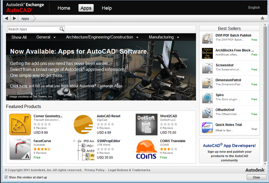Open the FacetCurve product title
This screenshot has height=183, width=269.
coord(42,141)
